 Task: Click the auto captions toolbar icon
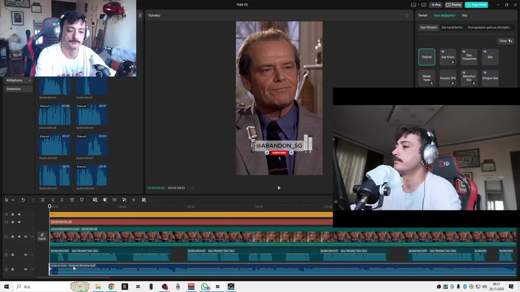[95, 200]
